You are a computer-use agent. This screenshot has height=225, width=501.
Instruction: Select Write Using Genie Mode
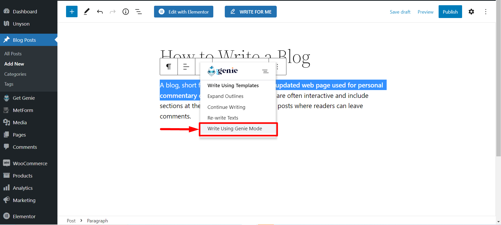(x=238, y=129)
